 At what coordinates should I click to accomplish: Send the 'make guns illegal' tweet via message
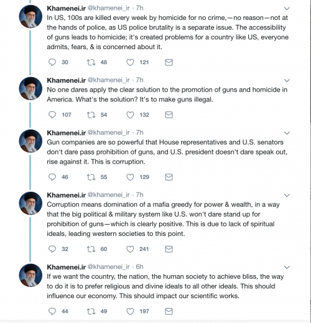169,115
